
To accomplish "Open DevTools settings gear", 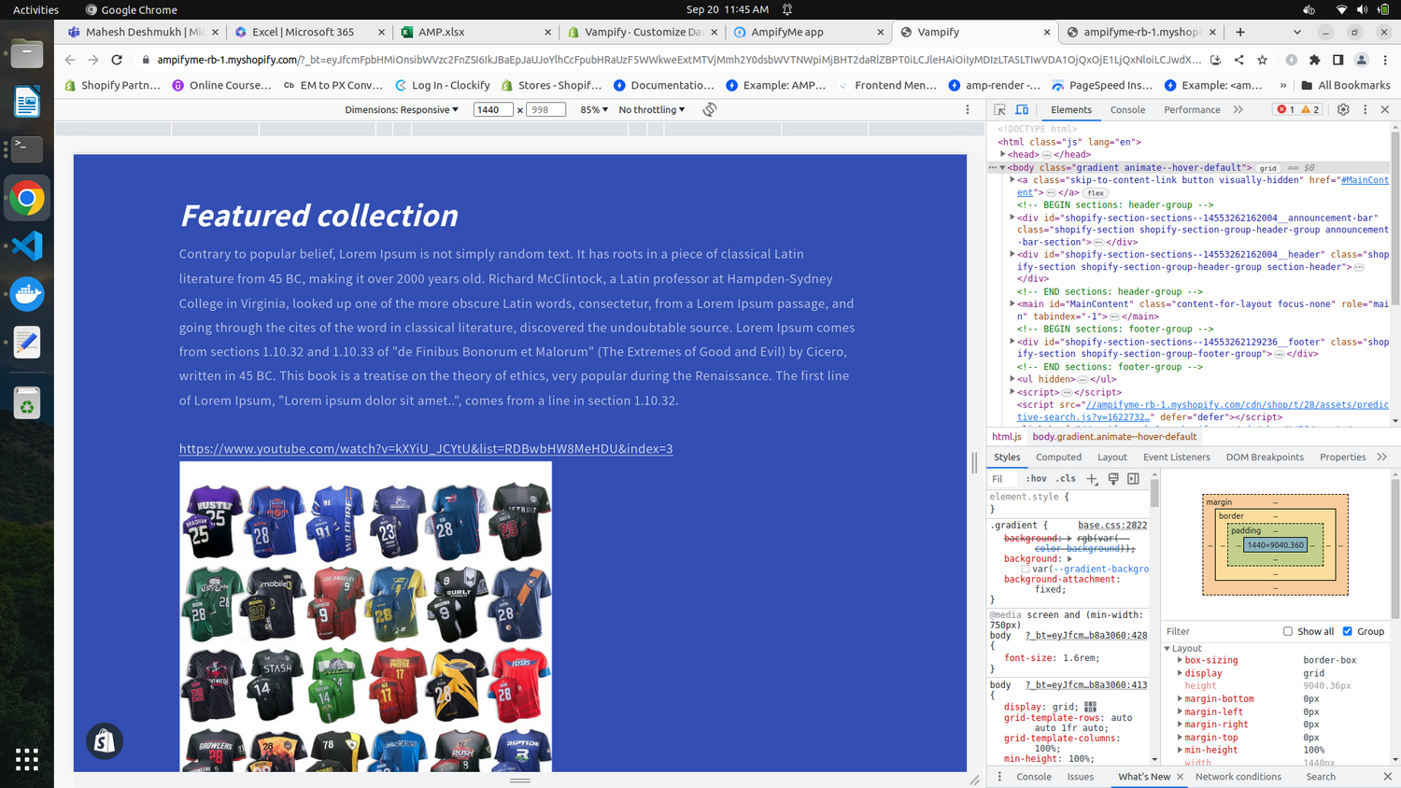I will pos(1343,109).
